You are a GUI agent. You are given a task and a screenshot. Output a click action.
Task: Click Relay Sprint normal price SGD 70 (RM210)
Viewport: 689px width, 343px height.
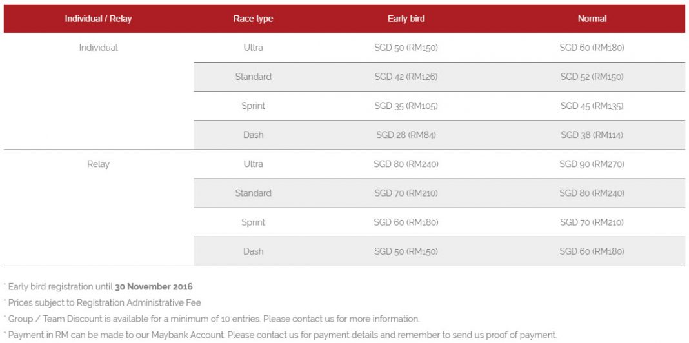click(x=592, y=222)
